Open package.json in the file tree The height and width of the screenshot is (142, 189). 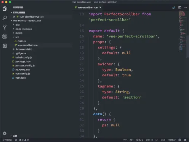pos(23,61)
